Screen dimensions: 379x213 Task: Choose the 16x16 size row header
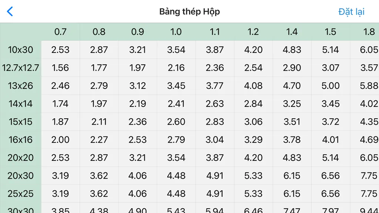(x=21, y=139)
